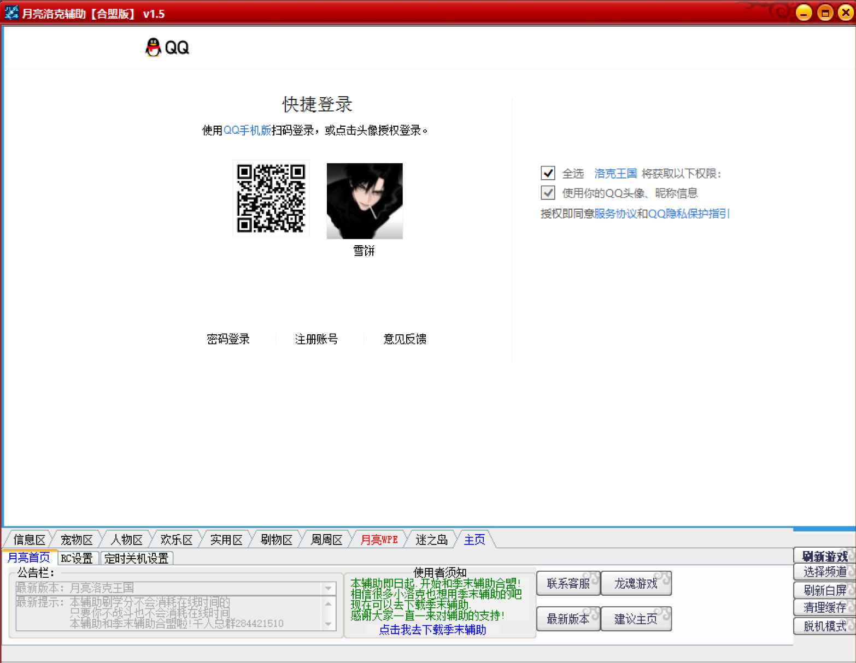Image resolution: width=856 pixels, height=663 pixels.
Task: Click the 密码登录 link
Action: (228, 339)
